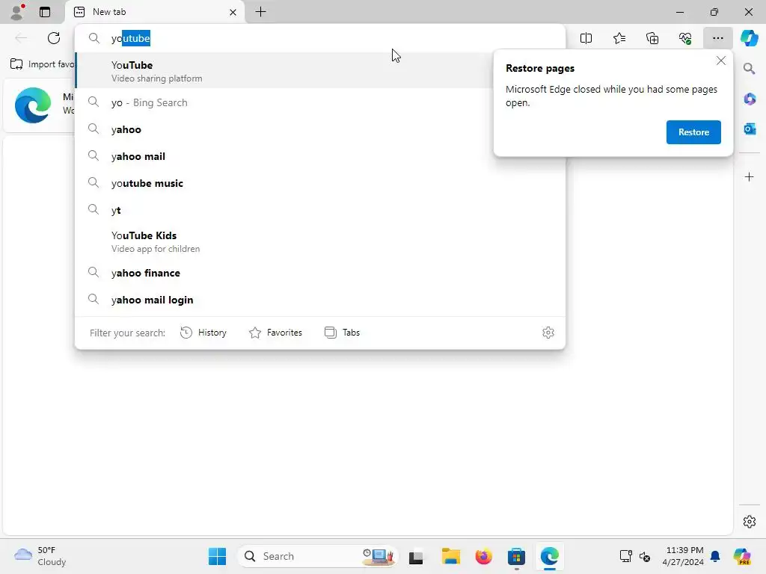The image size is (766, 574).
Task: Click Import favorites in bookmarks bar
Action: [42, 64]
